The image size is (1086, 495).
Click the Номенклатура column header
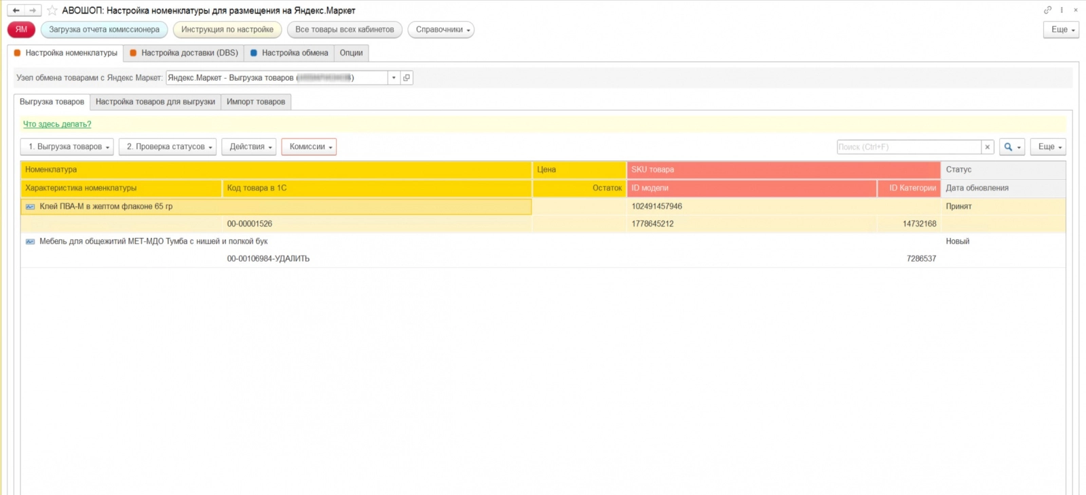[276, 170]
